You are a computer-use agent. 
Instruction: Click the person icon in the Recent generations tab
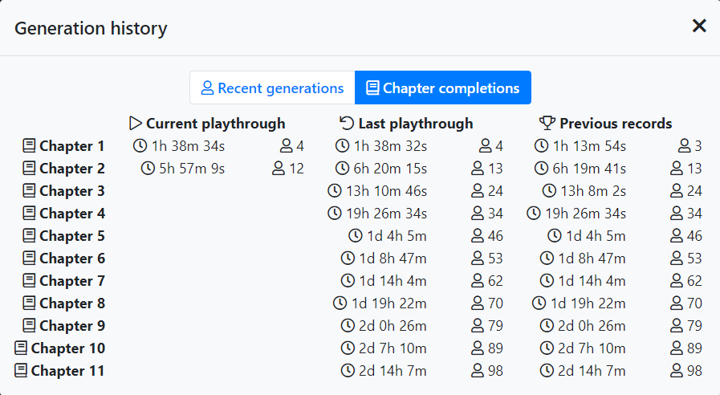pyautogui.click(x=208, y=88)
